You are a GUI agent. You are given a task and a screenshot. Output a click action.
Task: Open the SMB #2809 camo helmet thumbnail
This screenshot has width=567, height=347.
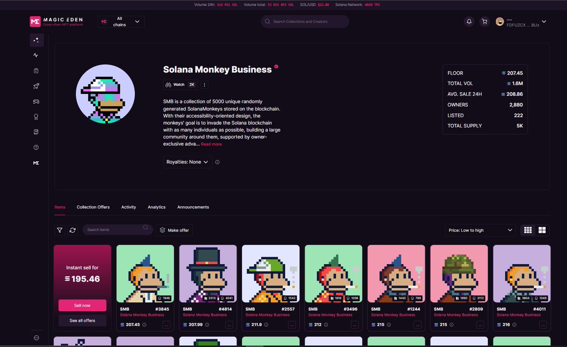[459, 274]
